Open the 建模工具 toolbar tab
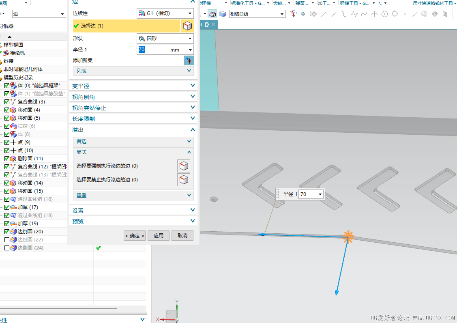 tap(356, 3)
